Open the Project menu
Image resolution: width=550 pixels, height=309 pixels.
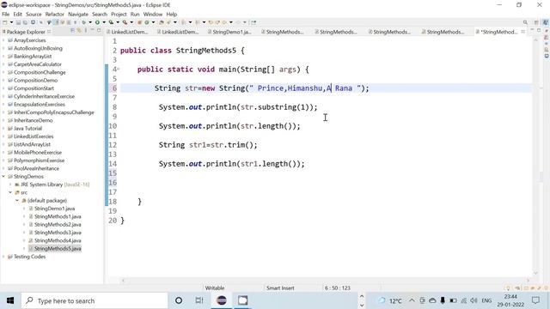(119, 15)
